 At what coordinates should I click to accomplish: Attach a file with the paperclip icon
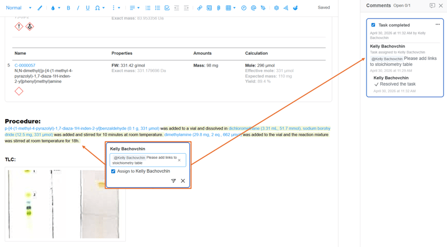click(x=218, y=8)
